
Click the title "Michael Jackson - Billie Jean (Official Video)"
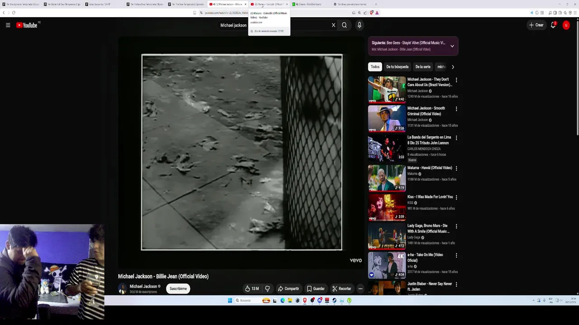point(163,276)
